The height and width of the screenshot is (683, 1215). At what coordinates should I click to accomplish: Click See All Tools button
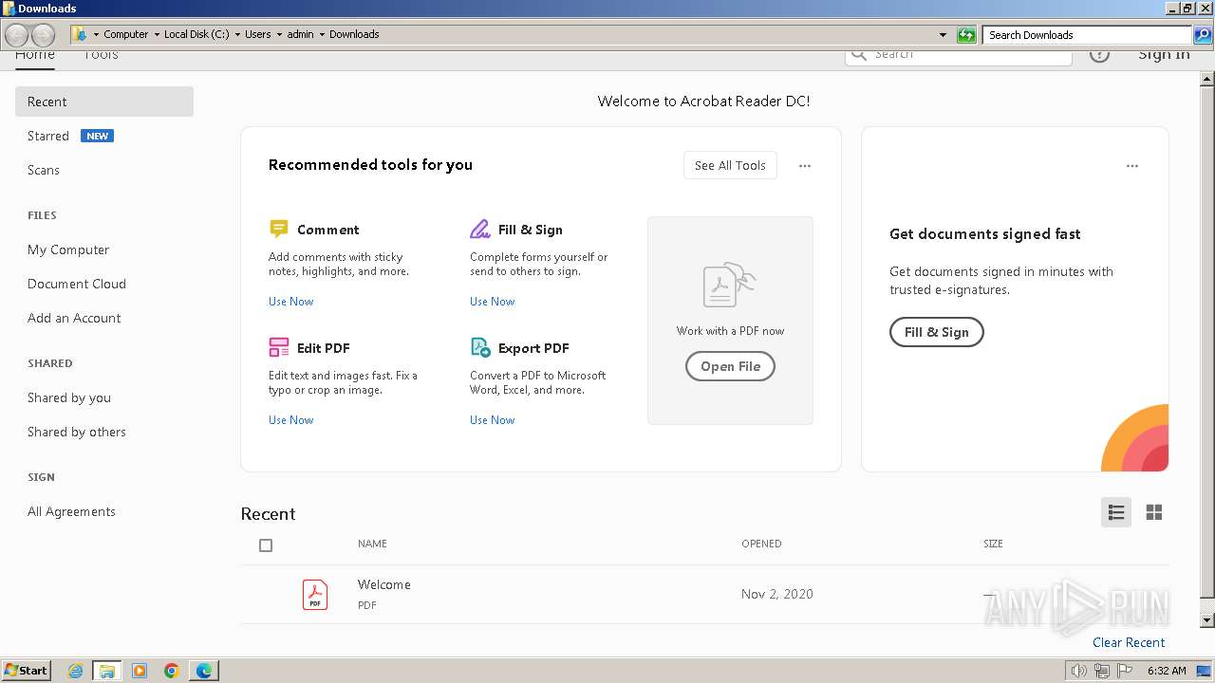click(x=730, y=165)
